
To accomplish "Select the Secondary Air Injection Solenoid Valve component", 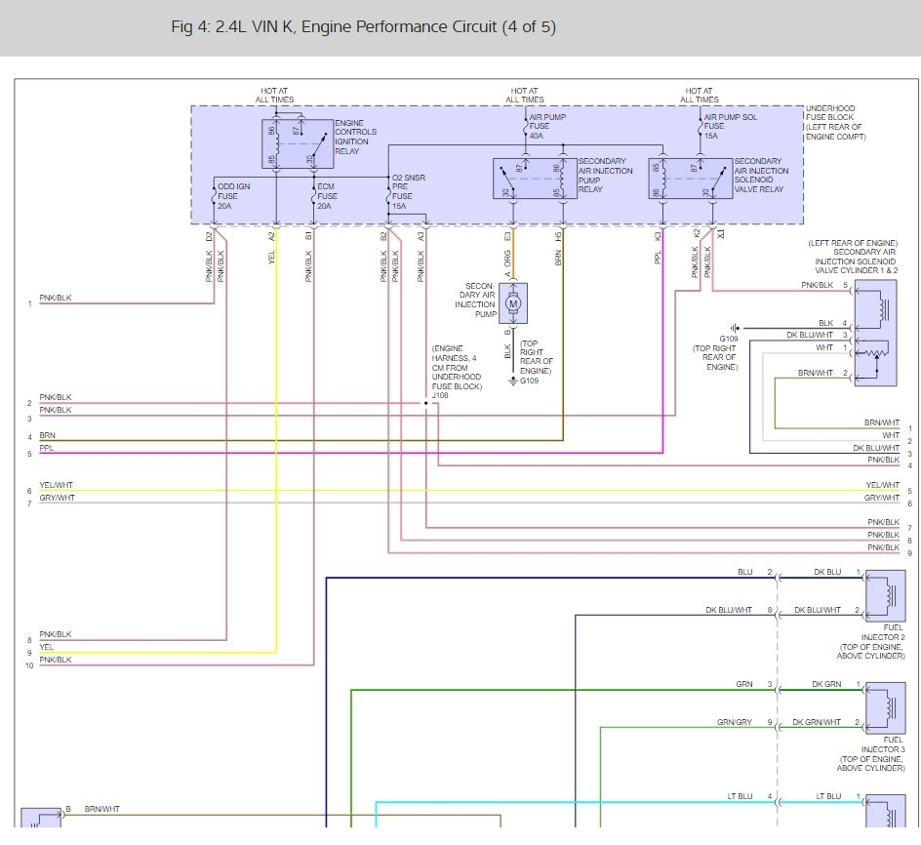I will (x=875, y=333).
